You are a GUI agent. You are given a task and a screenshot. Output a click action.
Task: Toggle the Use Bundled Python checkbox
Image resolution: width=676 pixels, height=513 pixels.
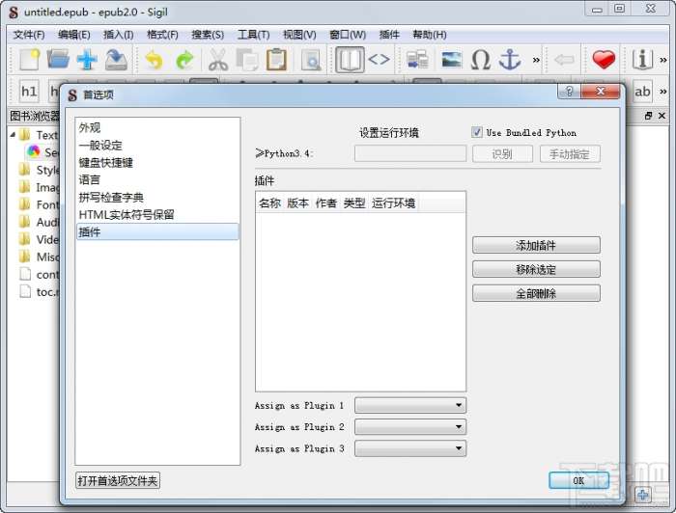click(476, 132)
